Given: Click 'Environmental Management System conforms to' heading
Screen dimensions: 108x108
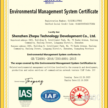Looking at the screenshot, I should [54, 55].
